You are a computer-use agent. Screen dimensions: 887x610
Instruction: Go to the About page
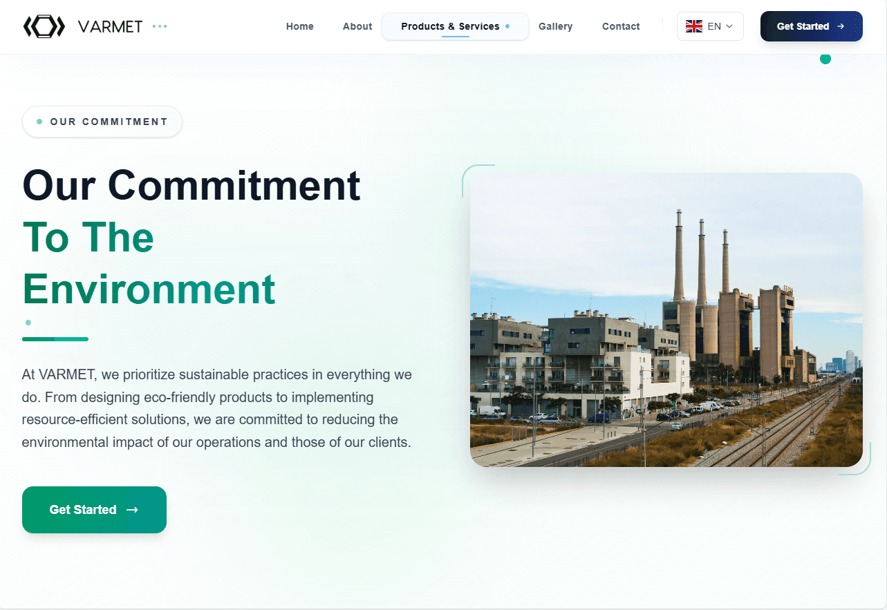tap(357, 26)
